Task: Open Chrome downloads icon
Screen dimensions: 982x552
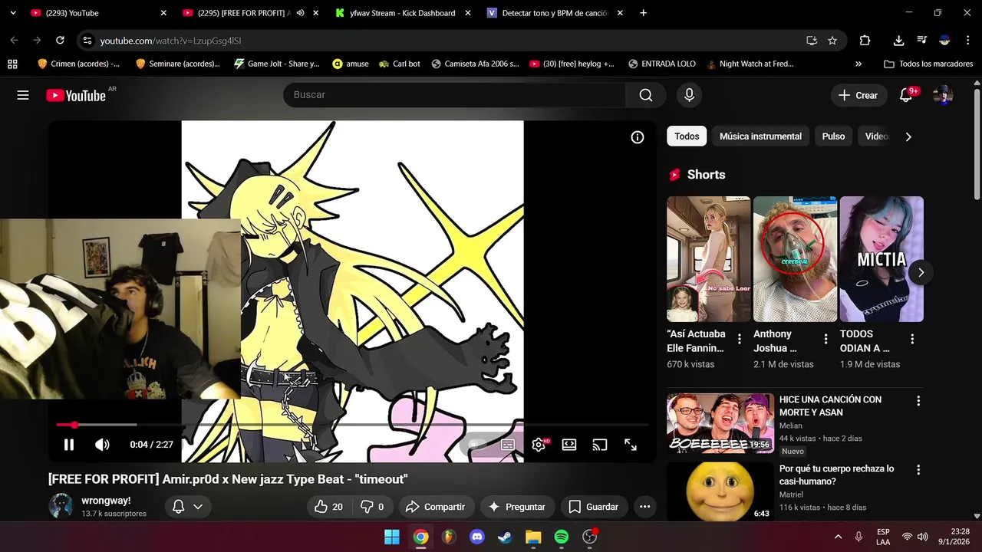Action: [x=898, y=41]
